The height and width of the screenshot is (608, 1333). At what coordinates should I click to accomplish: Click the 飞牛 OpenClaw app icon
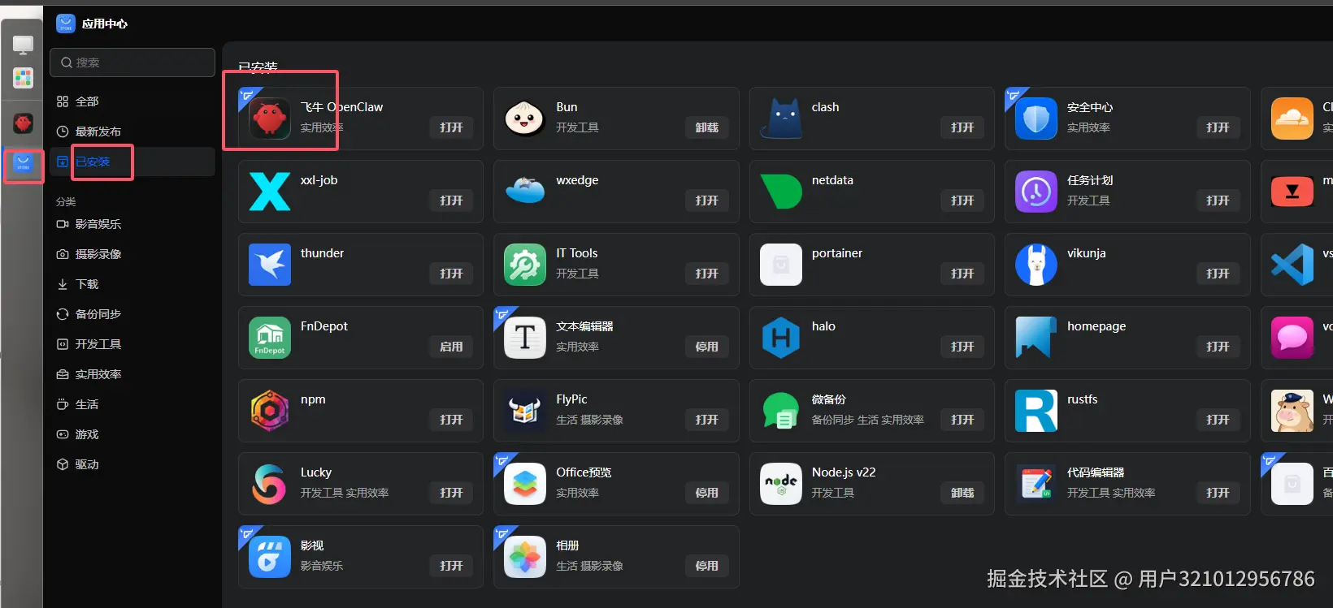click(x=269, y=119)
